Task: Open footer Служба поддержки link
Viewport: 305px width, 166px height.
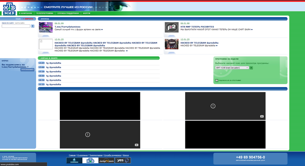Action: (112, 155)
